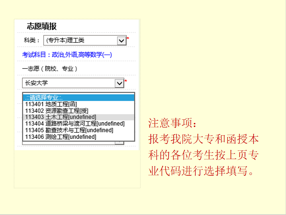This screenshot has width=286, height=215.
Task: Select 113404 道路桥梁与渡河工程 option
Action: point(75,124)
